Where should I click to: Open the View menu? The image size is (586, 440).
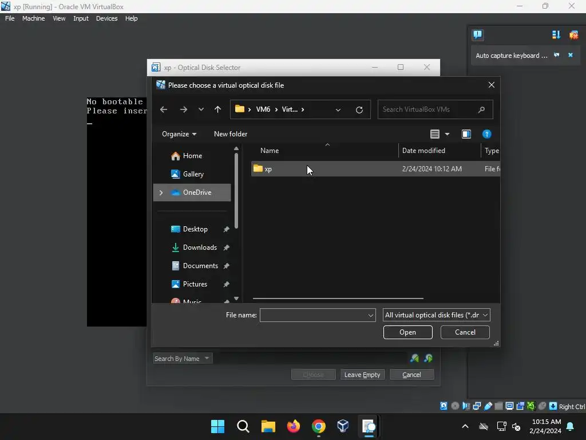[x=59, y=18]
